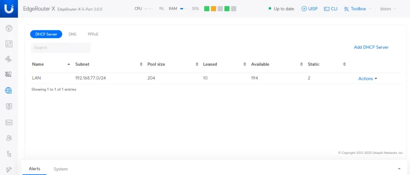The width and height of the screenshot is (410, 175).
Task: Open Actions dropdown for LAN row
Action: click(368, 78)
